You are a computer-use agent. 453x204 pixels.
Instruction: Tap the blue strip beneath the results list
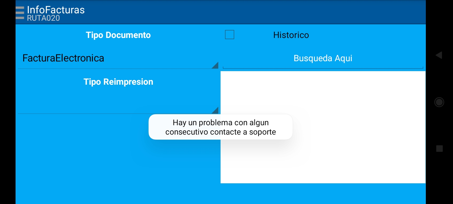click(x=323, y=194)
